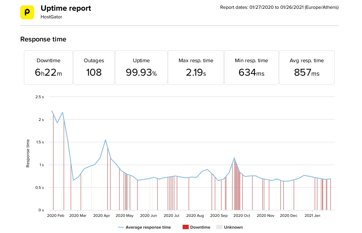This screenshot has height=233, width=362.
Task: Select the report dates text
Action: (x=279, y=7)
